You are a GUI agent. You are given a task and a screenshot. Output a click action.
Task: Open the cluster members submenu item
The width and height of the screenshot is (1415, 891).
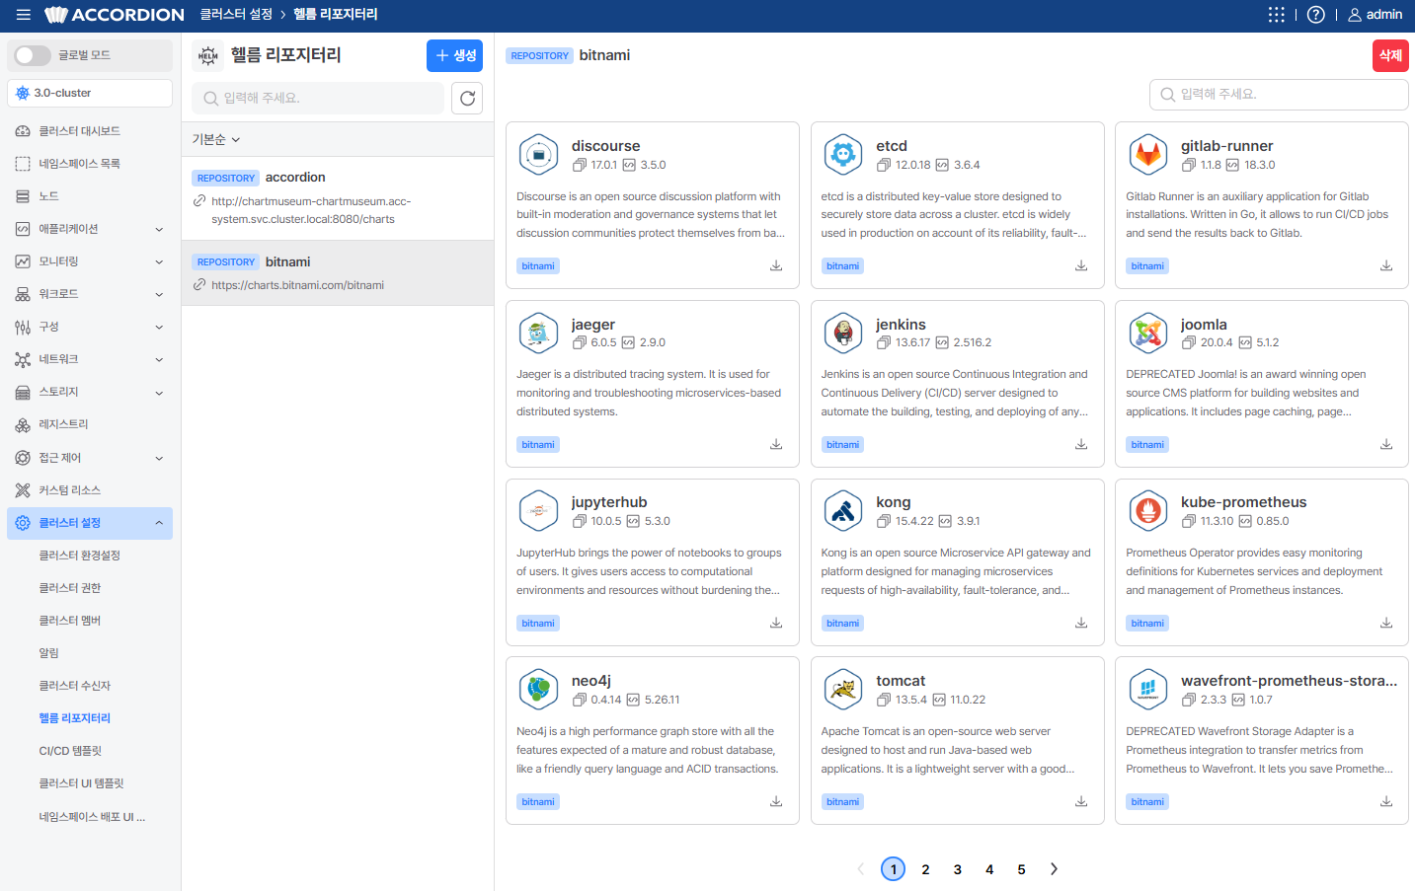(x=70, y=621)
